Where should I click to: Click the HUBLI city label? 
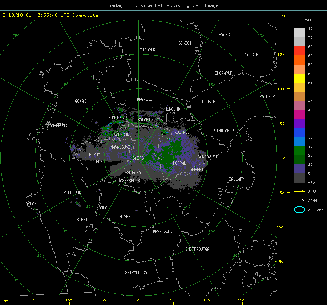(x=101, y=161)
